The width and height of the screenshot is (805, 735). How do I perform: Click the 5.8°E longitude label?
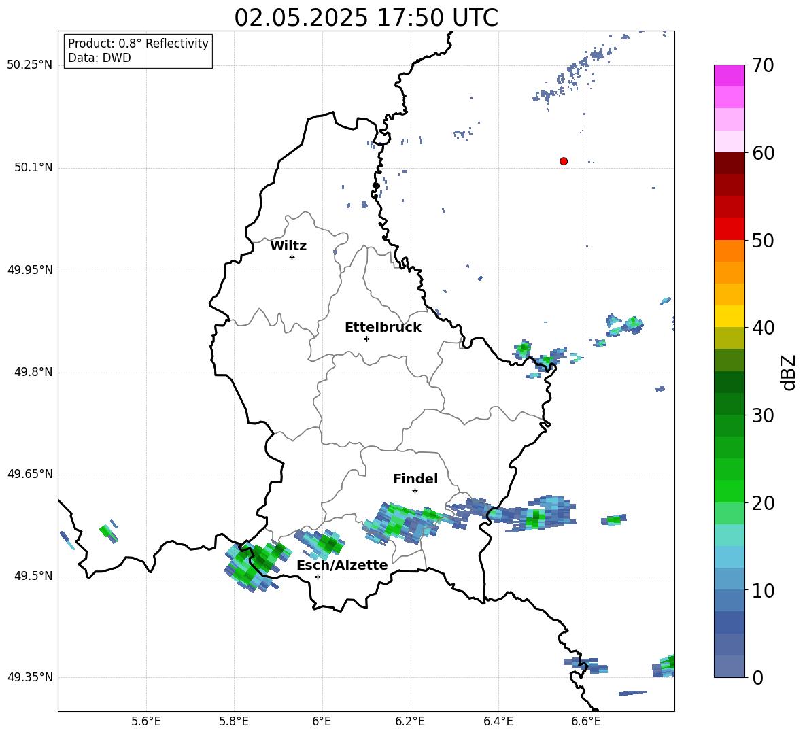[x=234, y=721]
